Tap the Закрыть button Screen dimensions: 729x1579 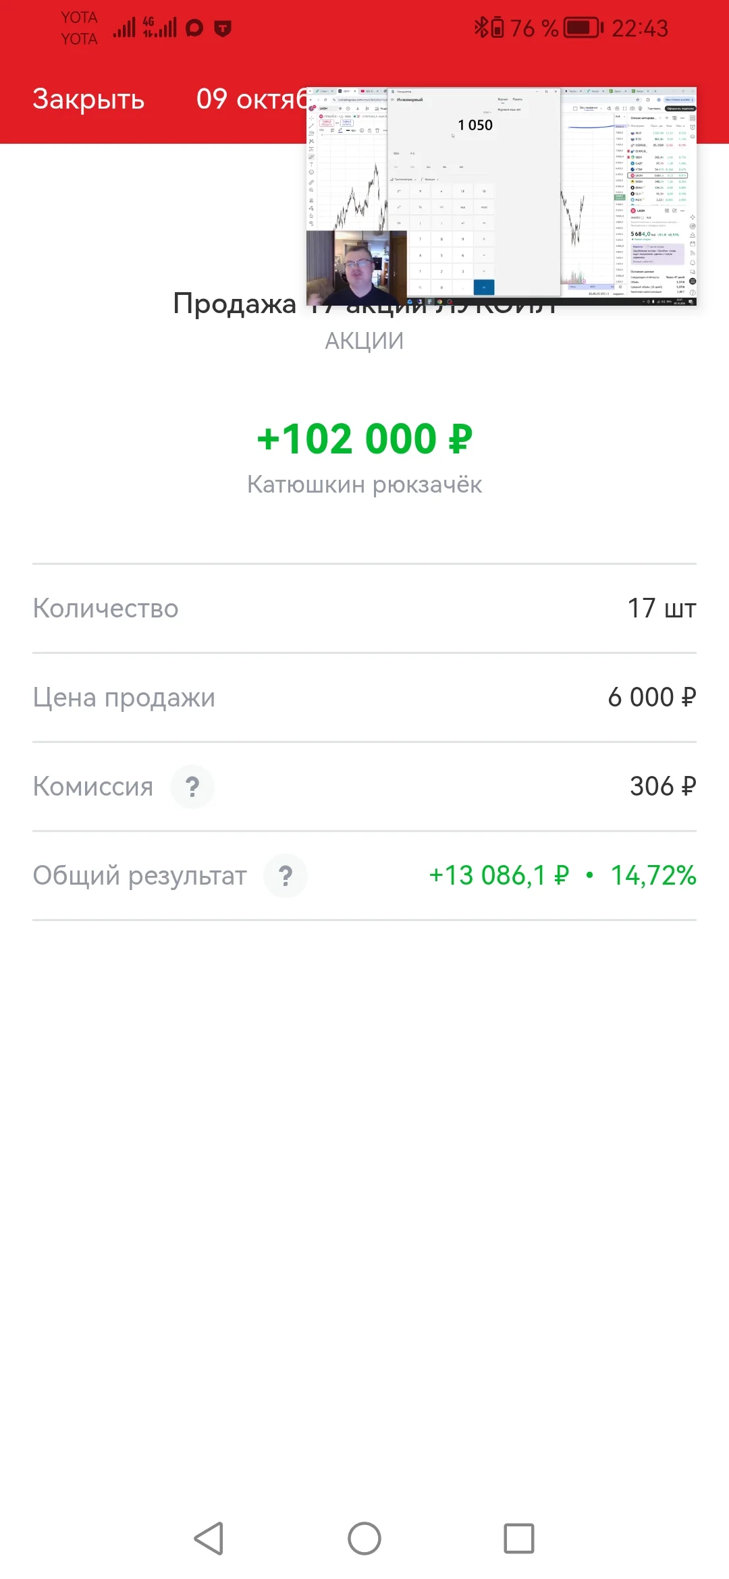[88, 99]
